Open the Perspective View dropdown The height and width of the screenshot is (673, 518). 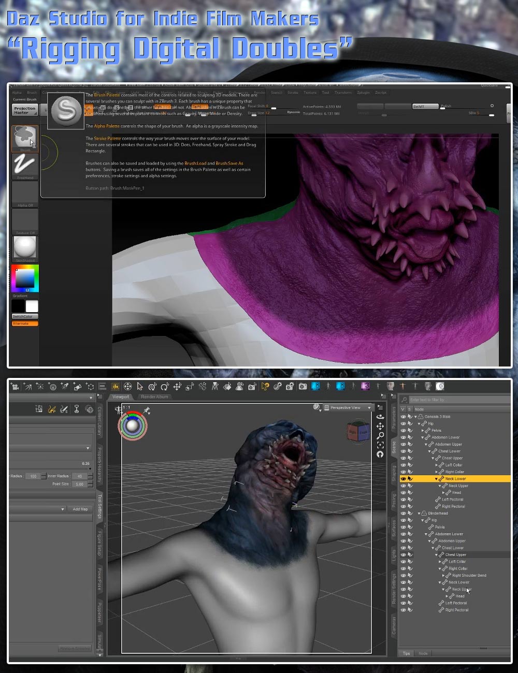click(x=347, y=407)
